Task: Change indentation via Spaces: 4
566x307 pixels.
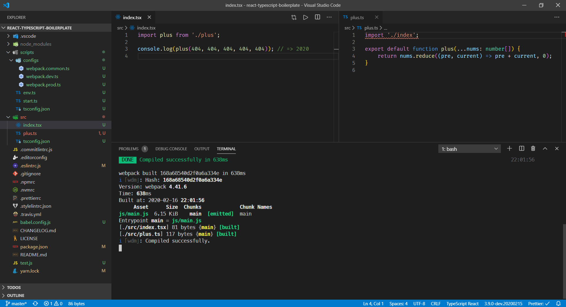Action: [x=398, y=303]
